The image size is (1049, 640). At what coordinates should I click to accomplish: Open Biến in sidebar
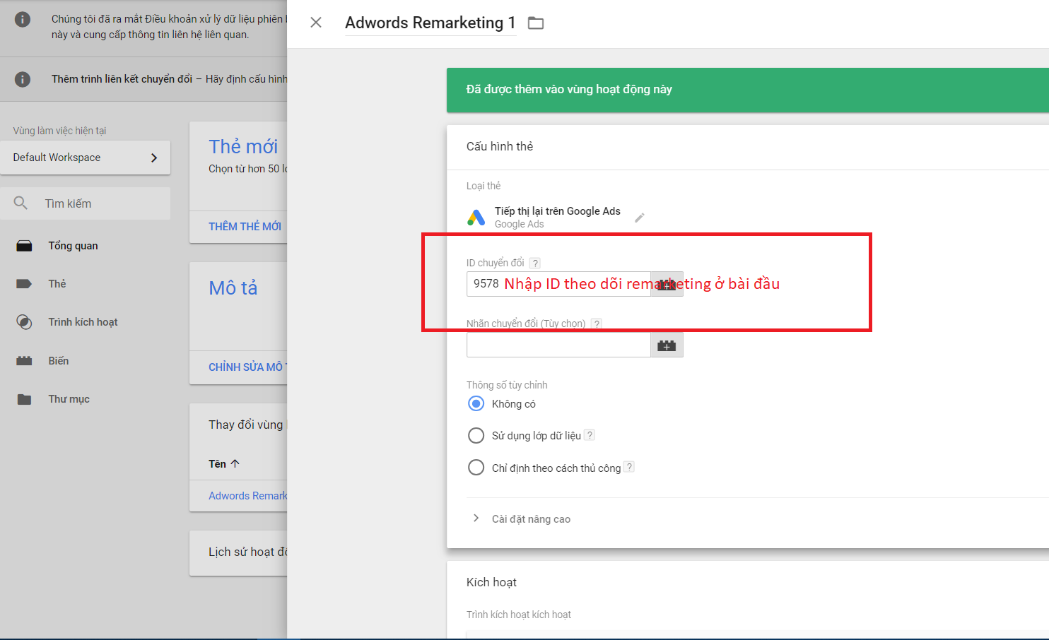point(59,361)
